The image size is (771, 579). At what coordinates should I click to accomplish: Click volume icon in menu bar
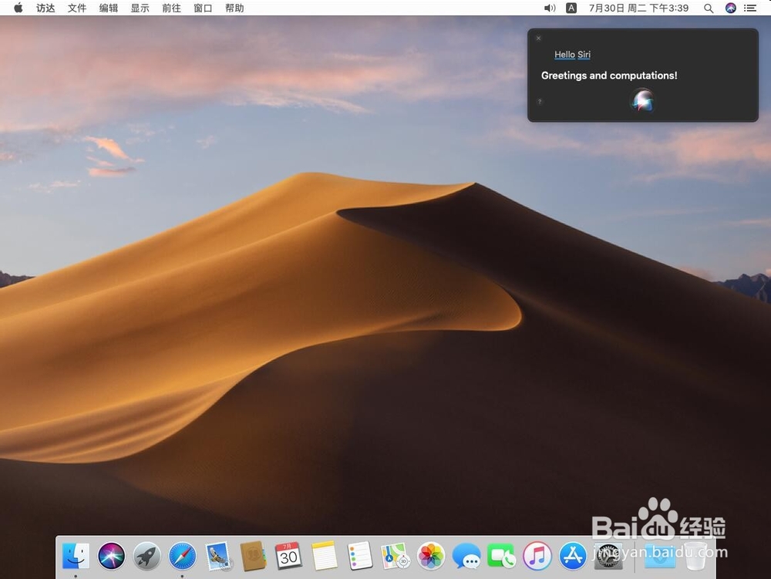tap(550, 8)
